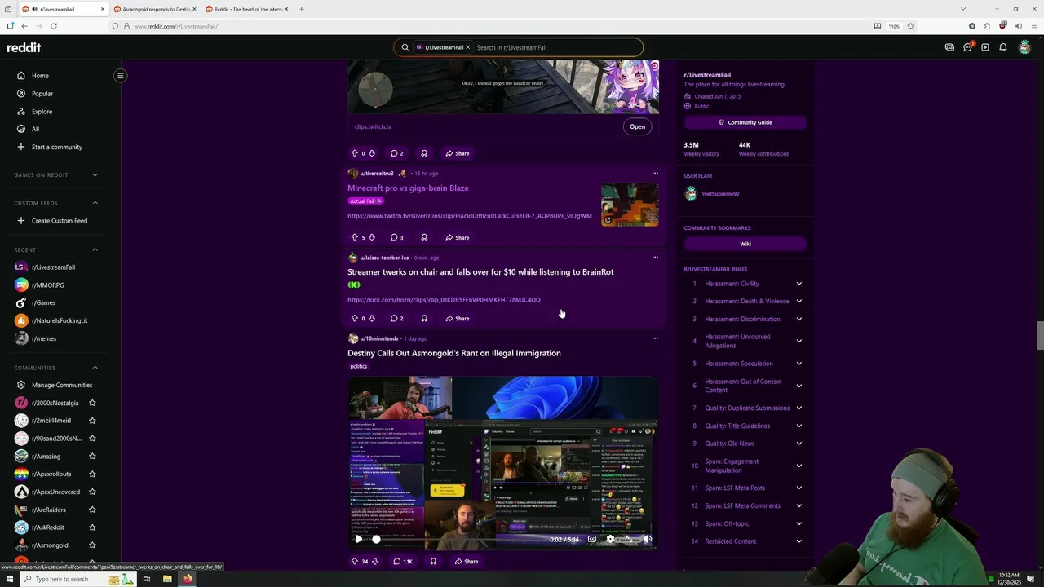Give award on the Minecraft Blaze post
Screen dimensions: 1044x587
click(x=424, y=237)
